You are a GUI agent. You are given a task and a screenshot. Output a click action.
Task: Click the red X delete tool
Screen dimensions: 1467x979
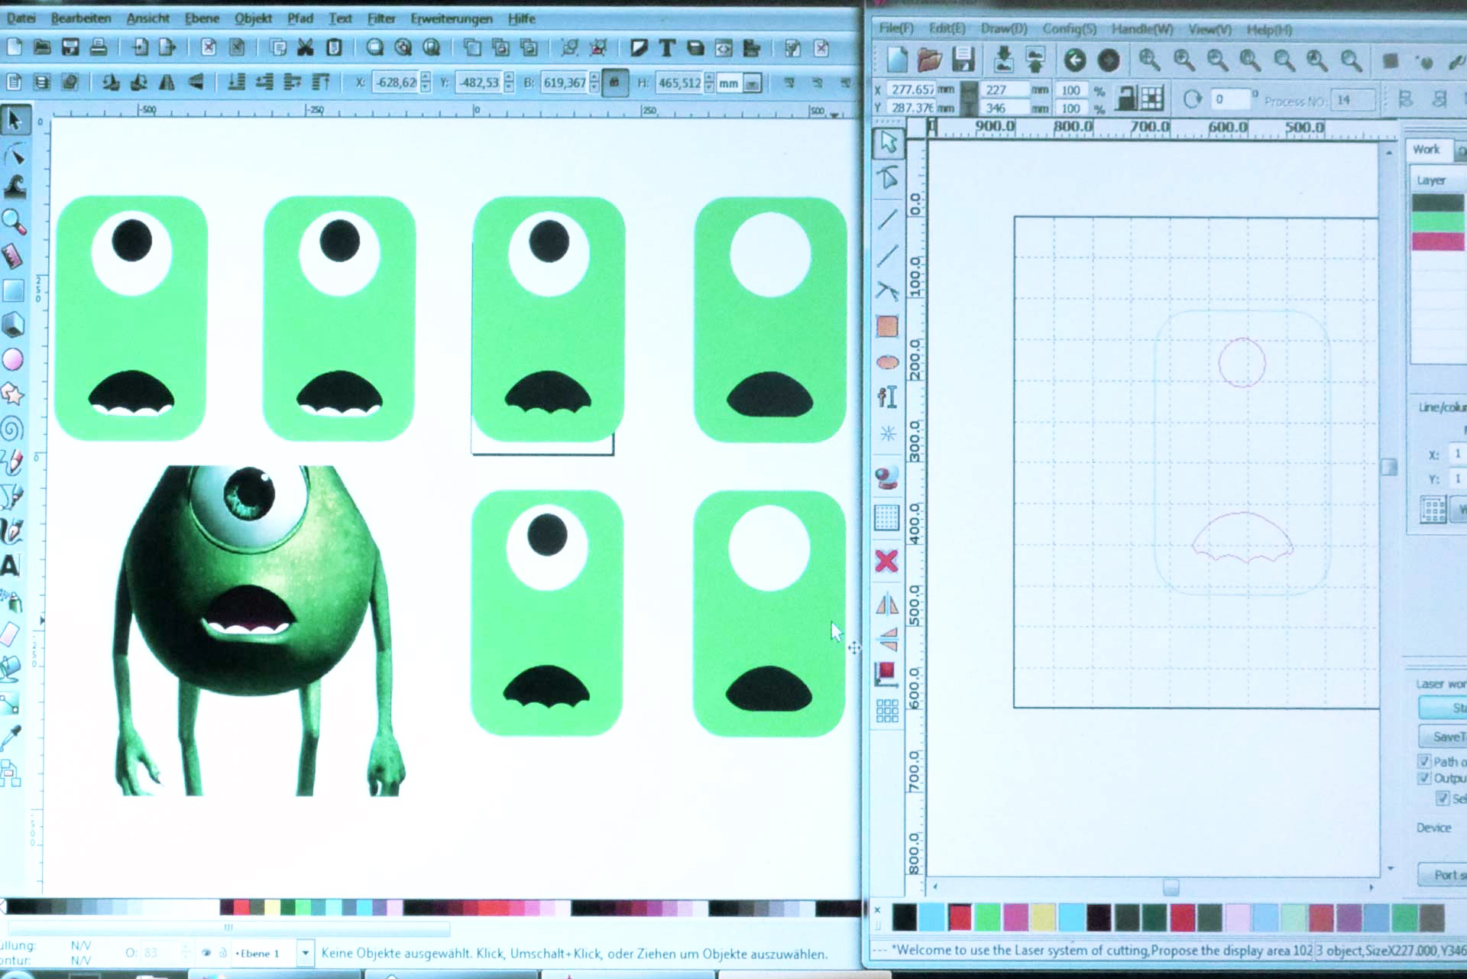(886, 562)
